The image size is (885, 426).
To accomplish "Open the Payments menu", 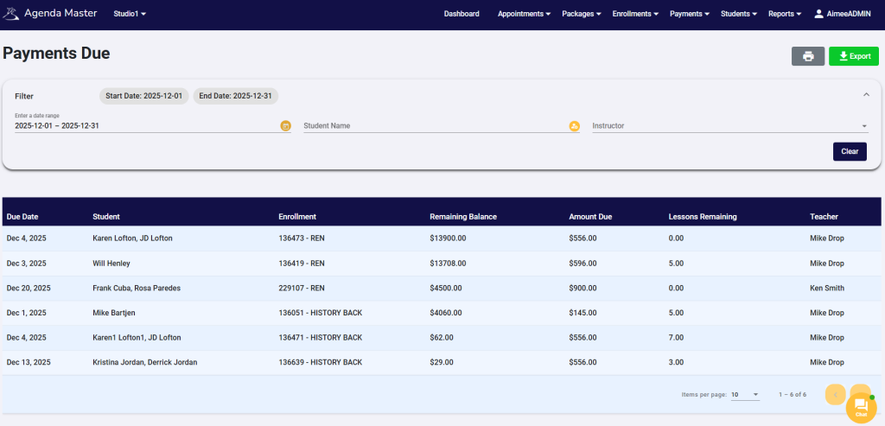I will [x=690, y=14].
